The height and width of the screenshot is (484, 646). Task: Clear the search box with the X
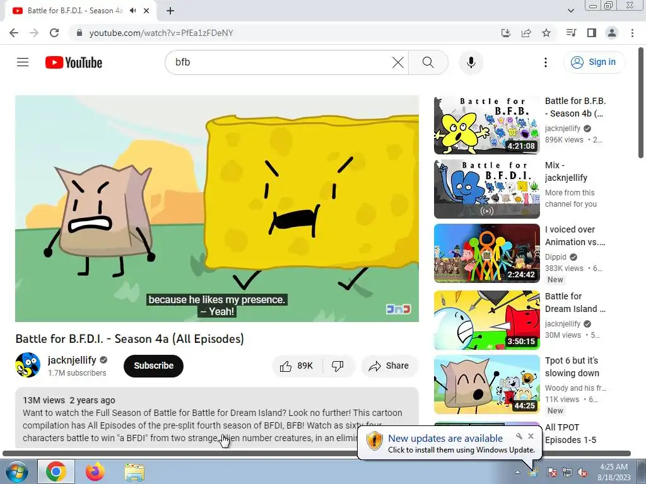[397, 62]
